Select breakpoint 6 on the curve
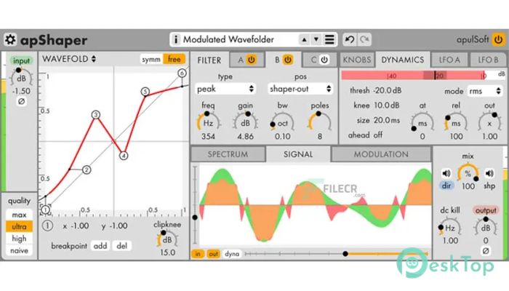The image size is (509, 291). (182, 73)
